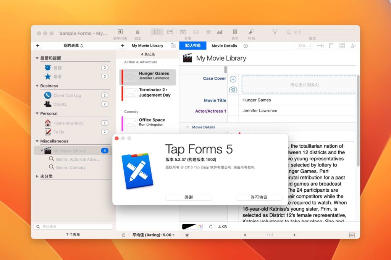Click the 锁定 lock icon in toolbar

(x=138, y=32)
